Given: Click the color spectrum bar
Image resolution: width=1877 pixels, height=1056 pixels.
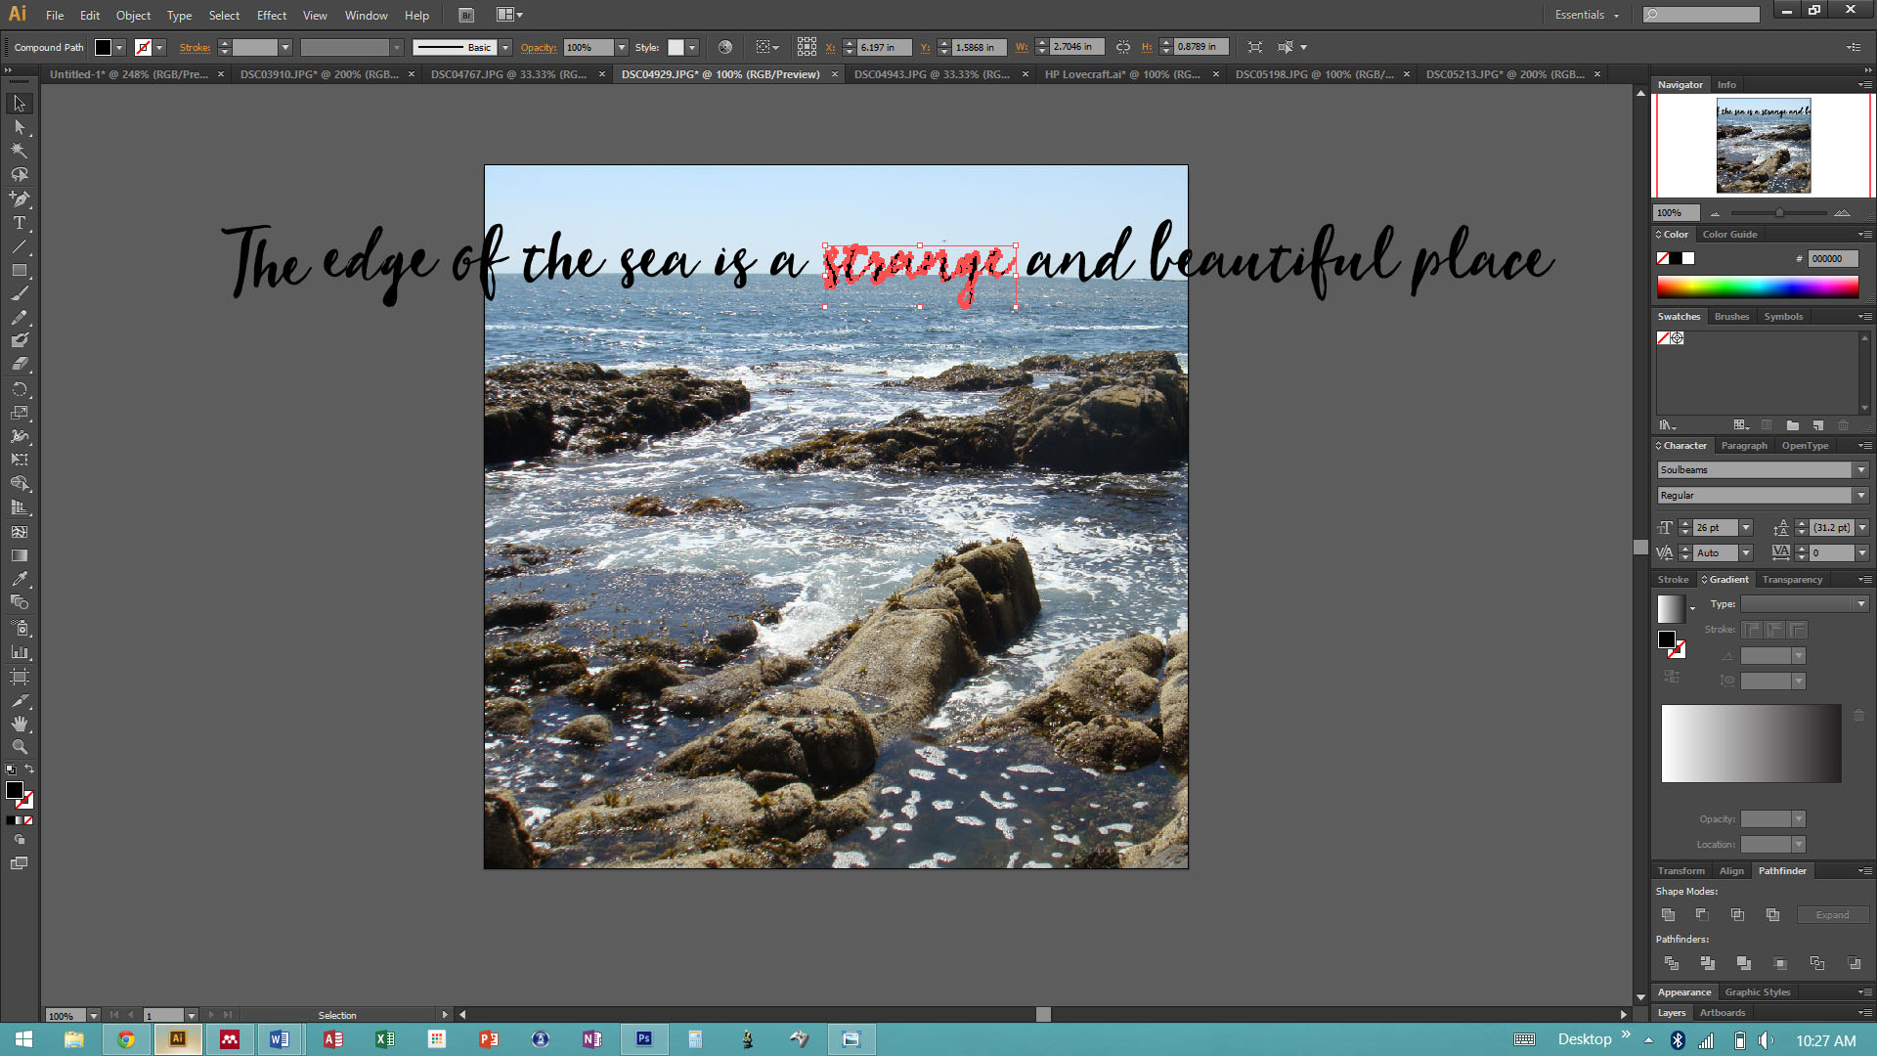Looking at the screenshot, I should (1757, 287).
